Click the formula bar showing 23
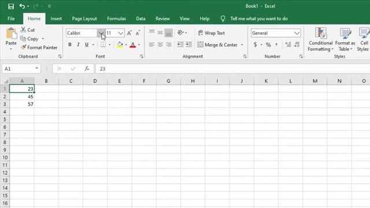 (x=232, y=69)
